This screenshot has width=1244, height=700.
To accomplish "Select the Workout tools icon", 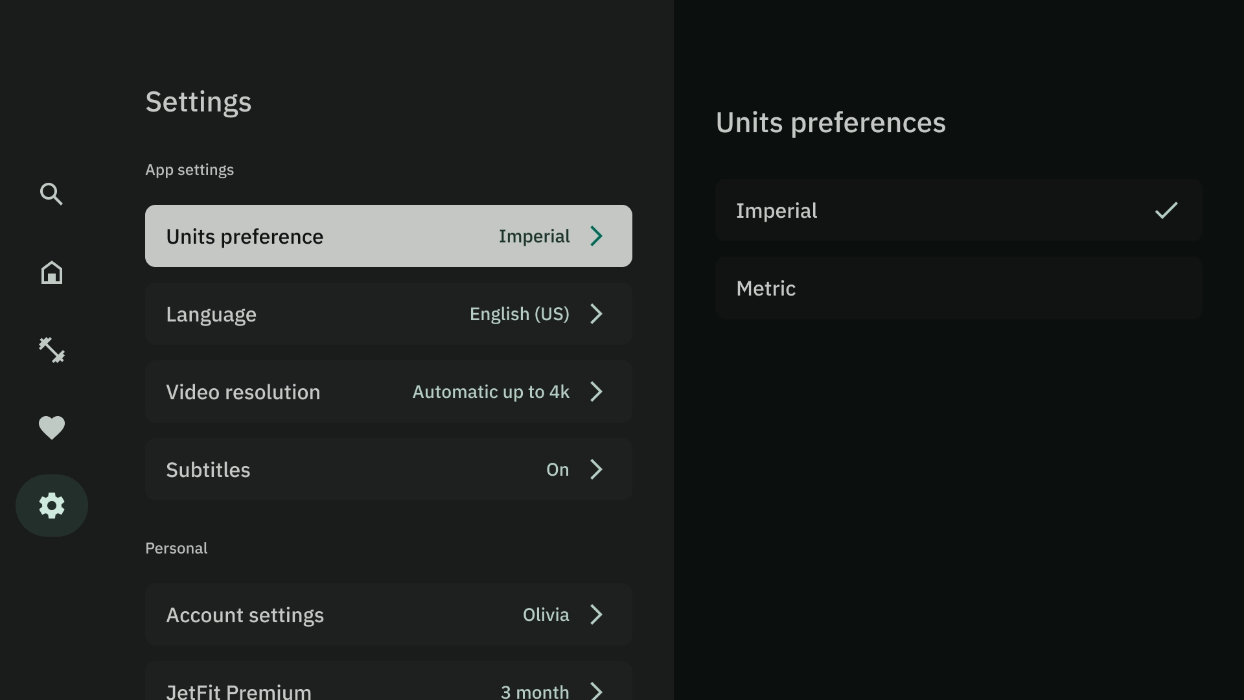I will pyautogui.click(x=51, y=349).
